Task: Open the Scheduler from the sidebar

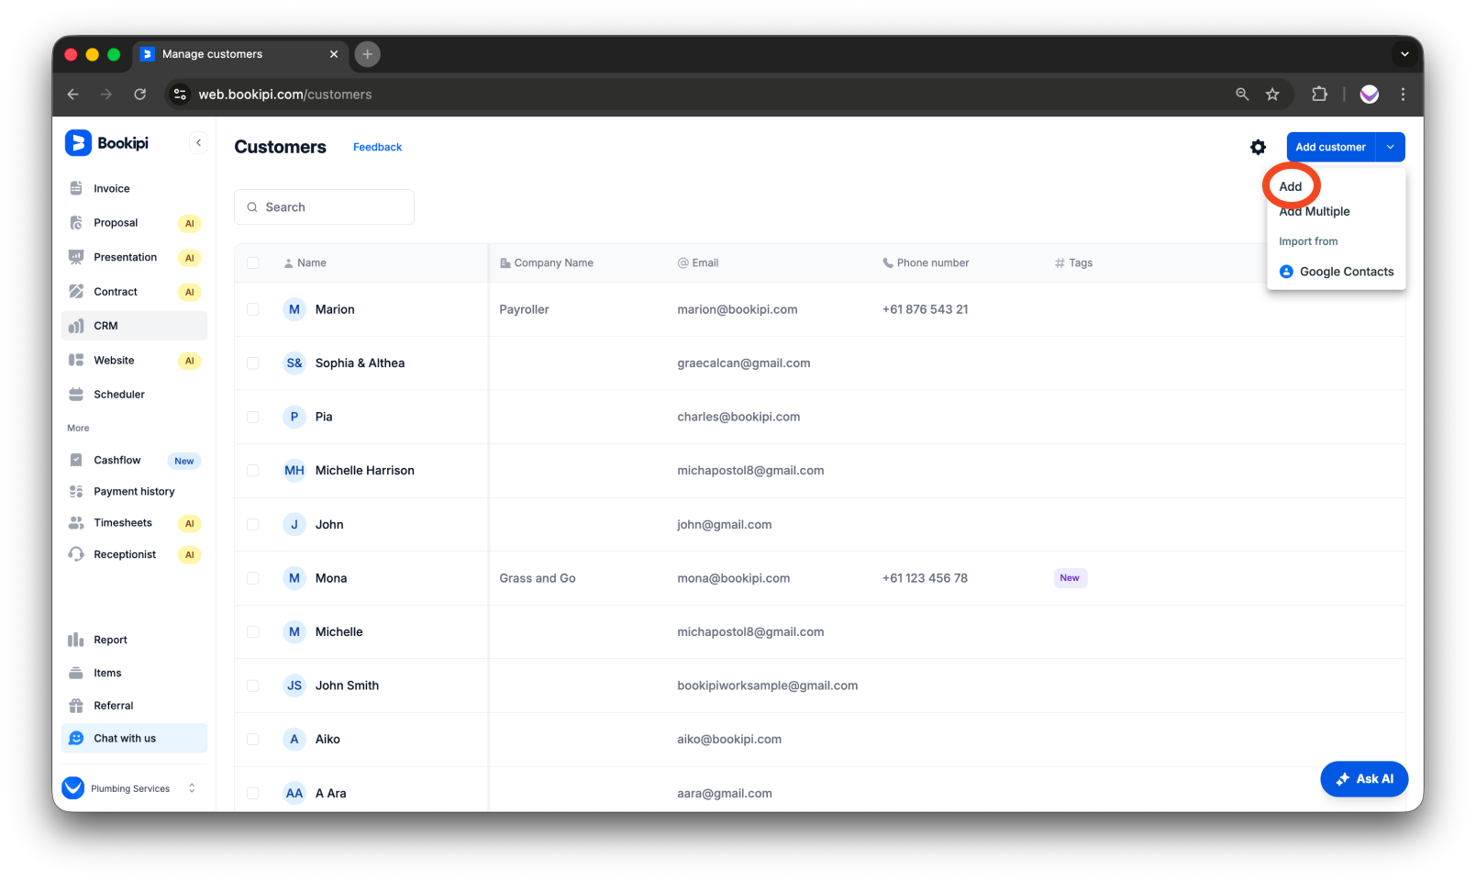Action: pyautogui.click(x=119, y=394)
